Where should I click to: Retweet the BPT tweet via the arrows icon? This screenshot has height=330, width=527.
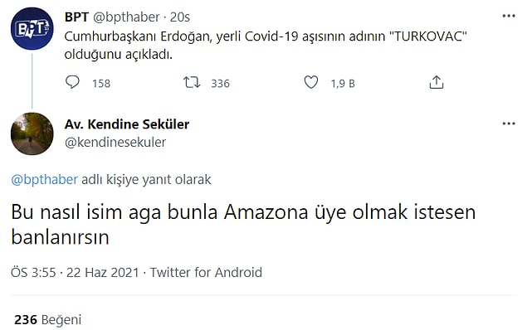coord(192,82)
